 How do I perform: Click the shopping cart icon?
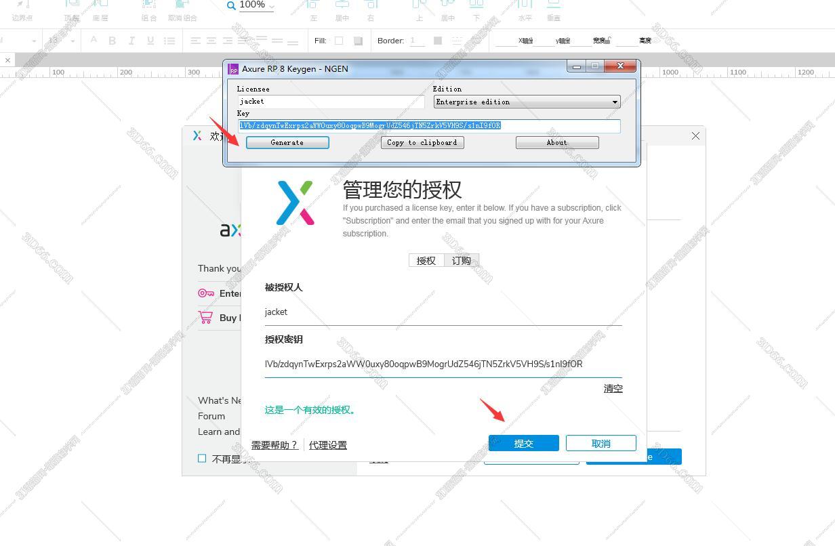tap(205, 317)
